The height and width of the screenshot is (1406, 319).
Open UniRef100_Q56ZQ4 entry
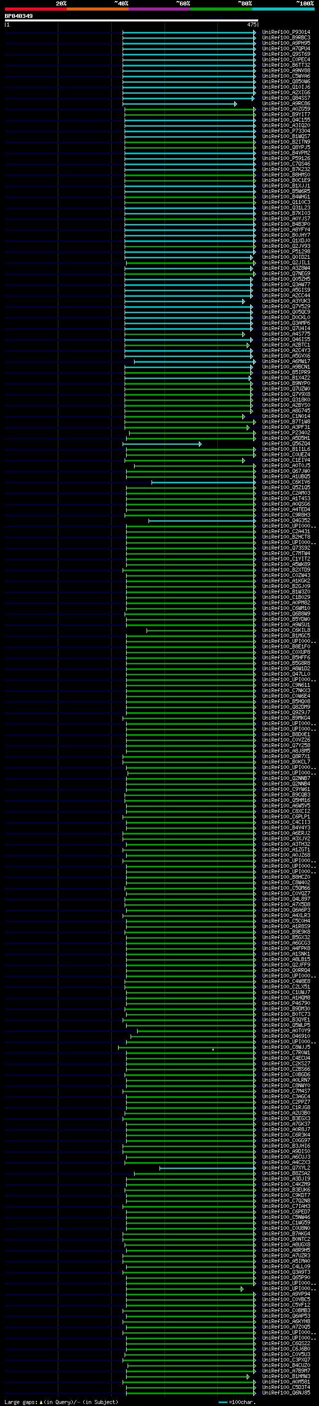click(286, 444)
